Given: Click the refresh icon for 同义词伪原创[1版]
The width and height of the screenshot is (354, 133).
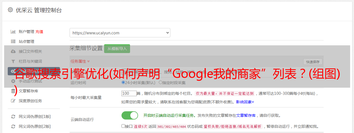Looking at the screenshot, I should (13, 117).
